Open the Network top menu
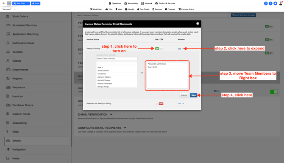The image size is (284, 163). tap(147, 3)
